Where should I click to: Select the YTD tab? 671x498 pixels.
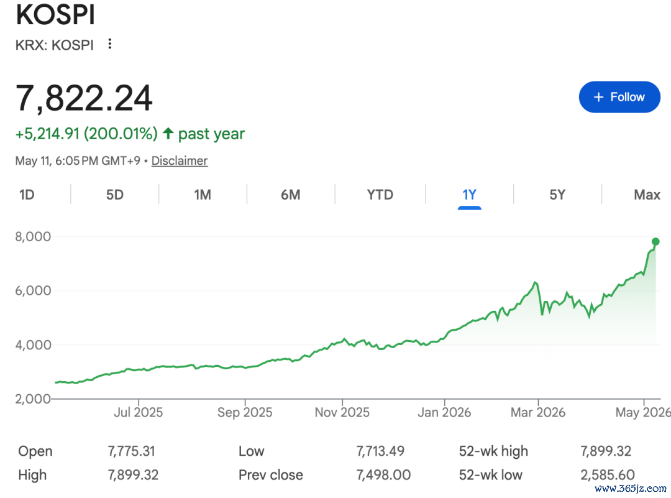(x=380, y=195)
